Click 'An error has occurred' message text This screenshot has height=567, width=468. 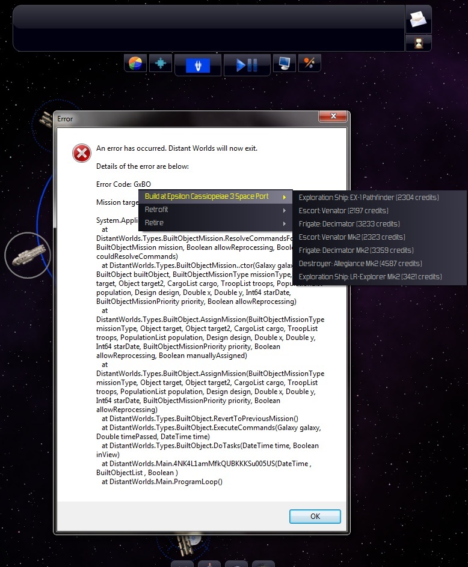point(177,148)
